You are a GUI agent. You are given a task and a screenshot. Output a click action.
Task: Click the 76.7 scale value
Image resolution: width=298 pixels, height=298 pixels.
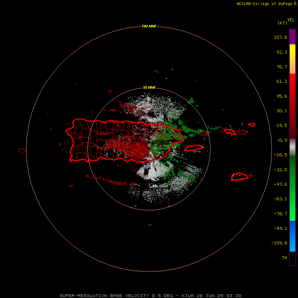pyautogui.click(x=282, y=67)
